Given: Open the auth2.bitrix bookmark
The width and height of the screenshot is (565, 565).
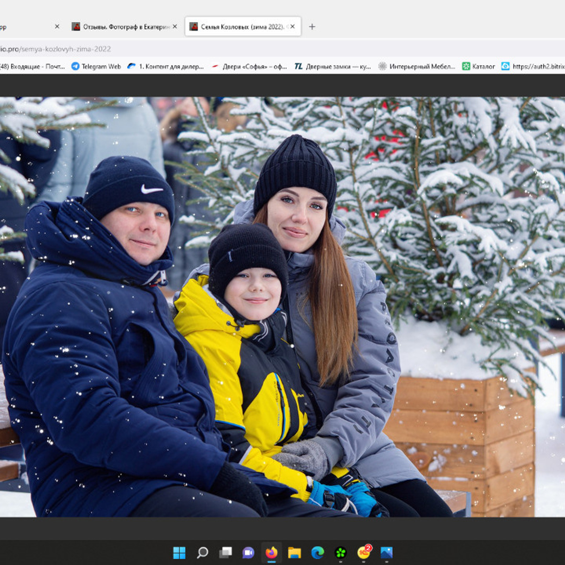Looking at the screenshot, I should click(533, 66).
